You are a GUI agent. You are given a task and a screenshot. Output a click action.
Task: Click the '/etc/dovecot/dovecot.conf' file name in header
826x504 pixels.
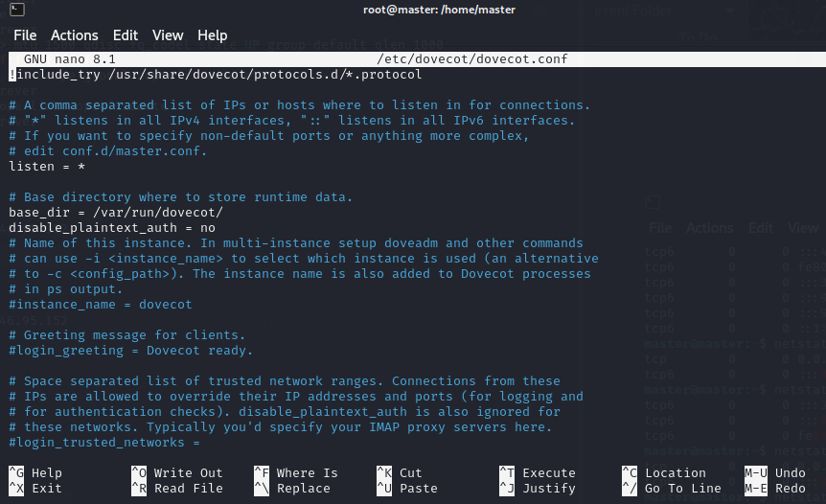tap(472, 59)
